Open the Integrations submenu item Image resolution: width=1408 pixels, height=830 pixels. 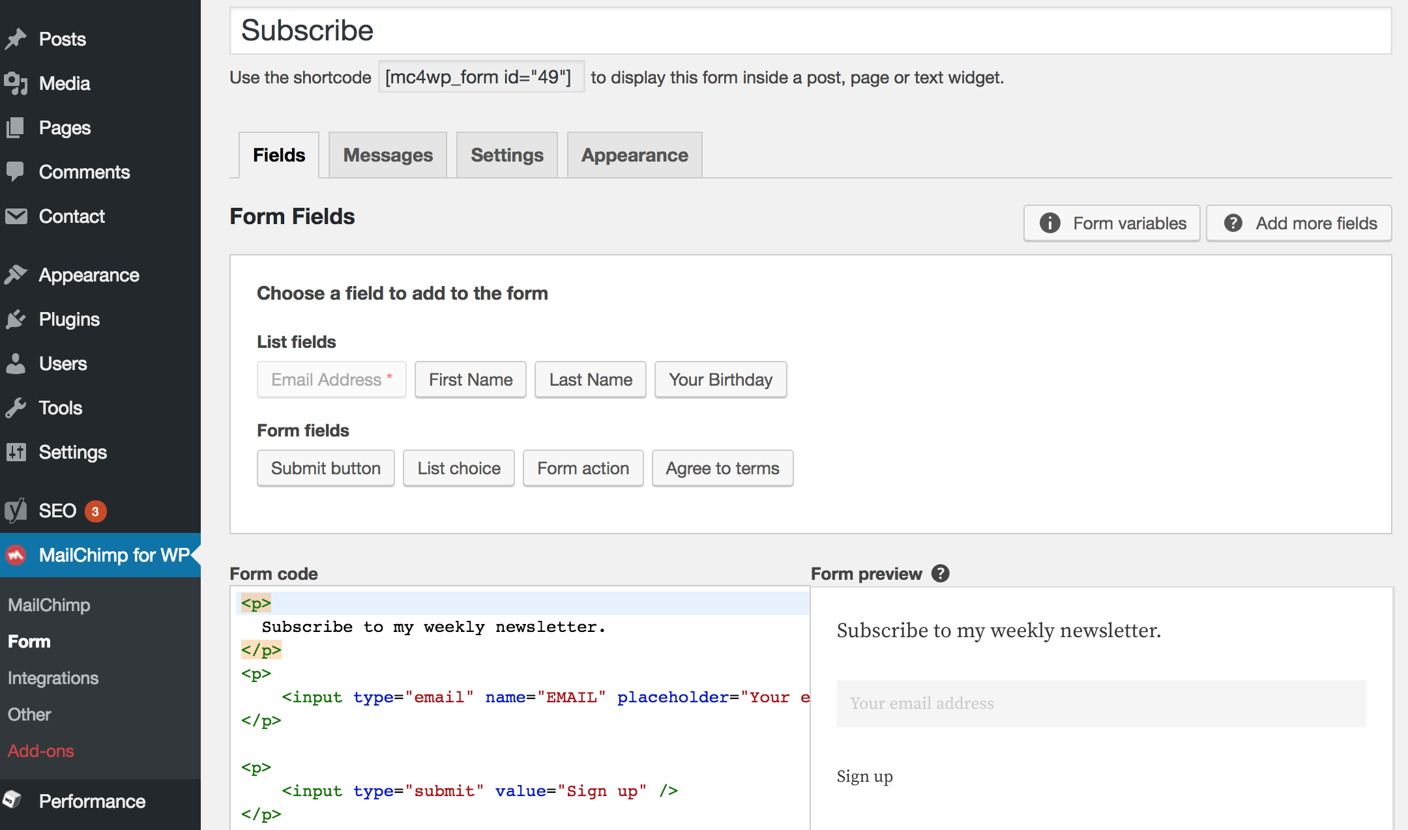tap(53, 678)
